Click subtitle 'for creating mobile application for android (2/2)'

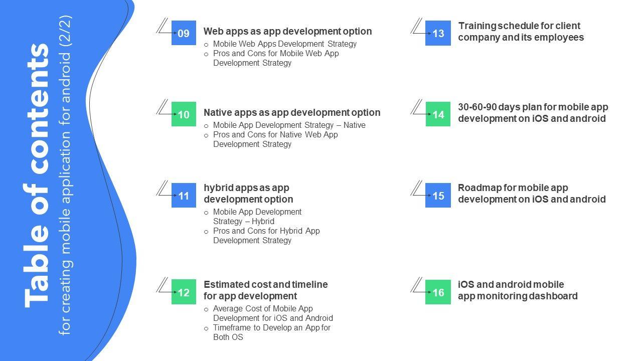66,175
